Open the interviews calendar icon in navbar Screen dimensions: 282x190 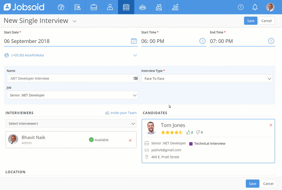(126, 7)
